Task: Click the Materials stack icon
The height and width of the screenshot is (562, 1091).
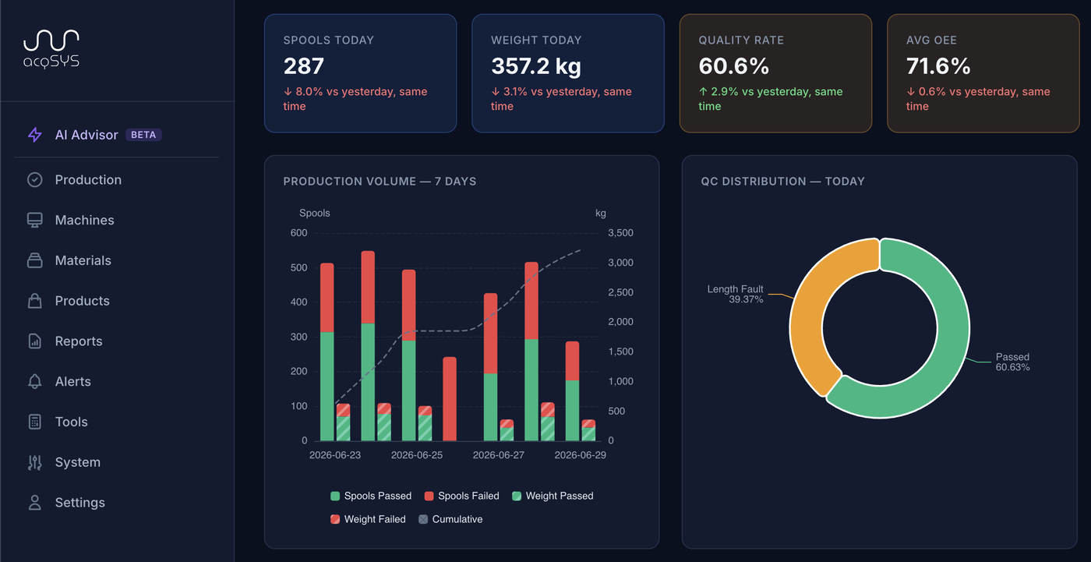Action: pos(35,261)
